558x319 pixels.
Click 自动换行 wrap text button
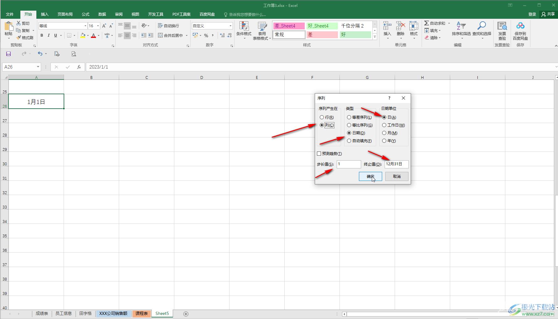click(168, 26)
